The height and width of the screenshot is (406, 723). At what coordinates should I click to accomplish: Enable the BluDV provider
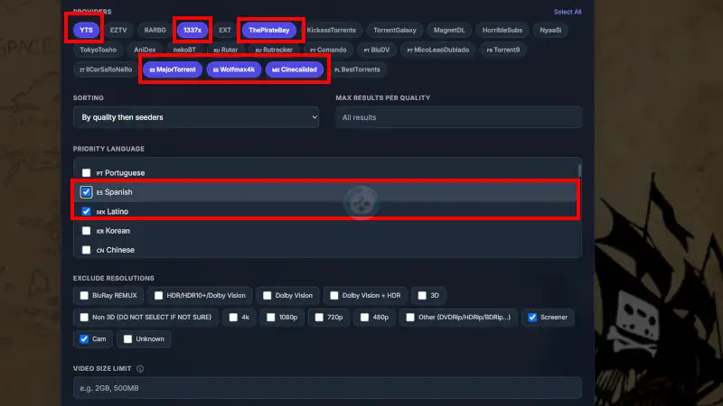point(377,50)
